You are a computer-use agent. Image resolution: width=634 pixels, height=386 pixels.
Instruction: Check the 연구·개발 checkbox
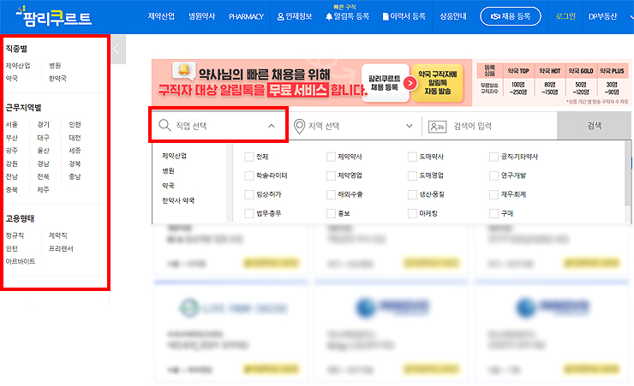pos(493,175)
